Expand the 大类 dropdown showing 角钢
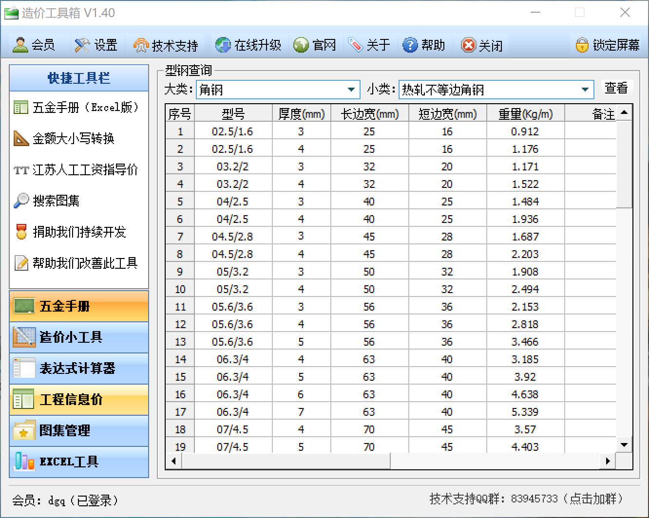This screenshot has height=518, width=649. tap(278, 90)
